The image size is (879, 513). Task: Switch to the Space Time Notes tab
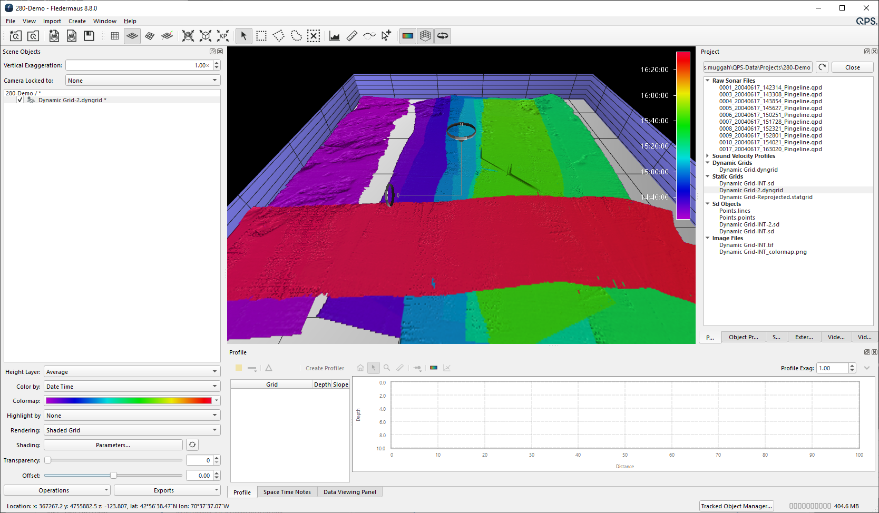point(287,492)
